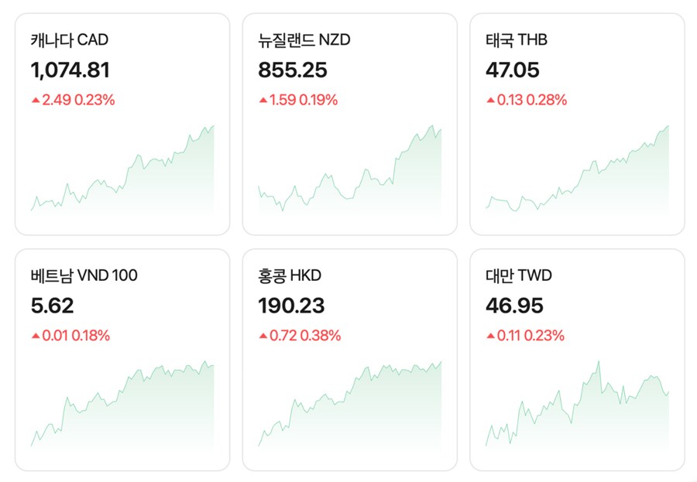Viewport: 697px width, 482px height.
Task: Click the red triangle beside 1.59 on NZD
Action: click(x=262, y=99)
